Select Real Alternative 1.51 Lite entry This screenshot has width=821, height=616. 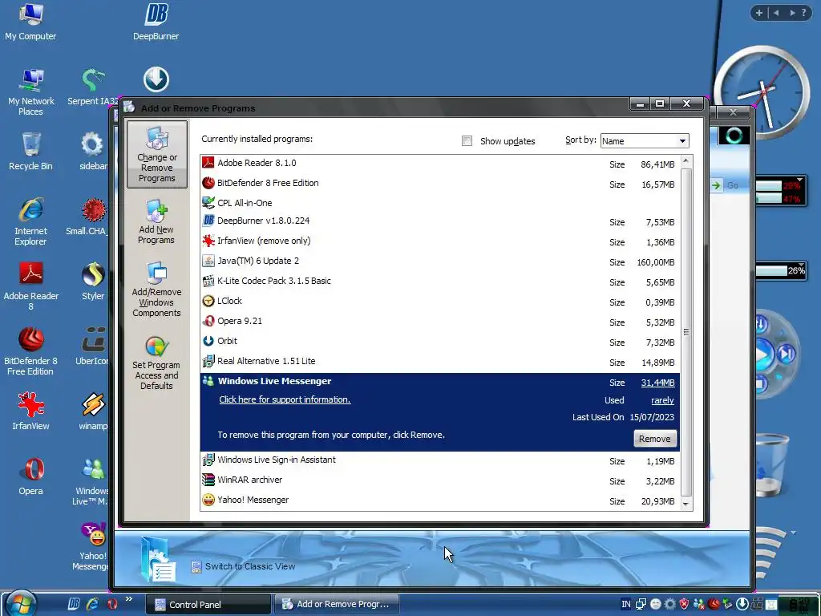440,362
